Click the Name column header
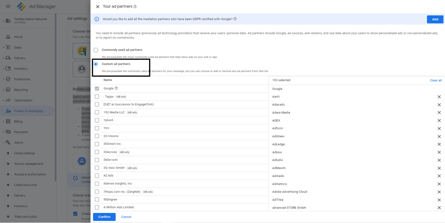445x223 pixels. coord(108,80)
